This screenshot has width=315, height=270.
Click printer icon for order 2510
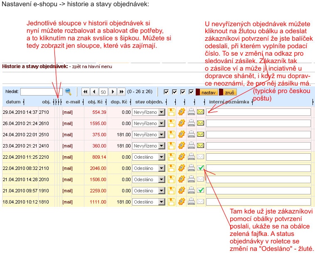point(191,134)
